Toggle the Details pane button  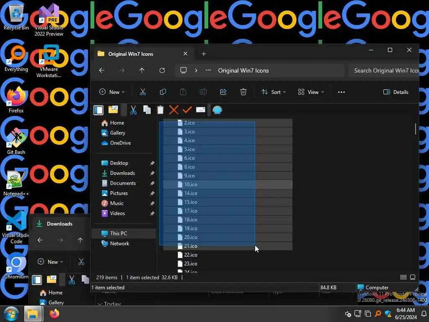click(x=395, y=92)
